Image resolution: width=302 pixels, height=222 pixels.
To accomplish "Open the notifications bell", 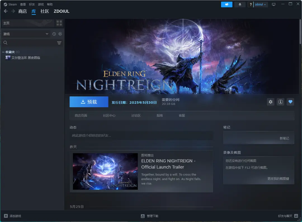I will coord(240,4).
